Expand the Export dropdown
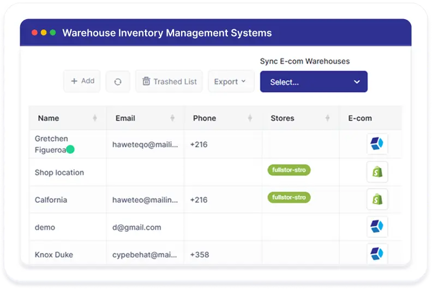Viewport: 432px width, 289px height. 231,82
